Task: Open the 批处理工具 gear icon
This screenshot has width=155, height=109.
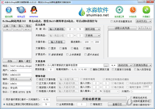Action: tap(119, 10)
